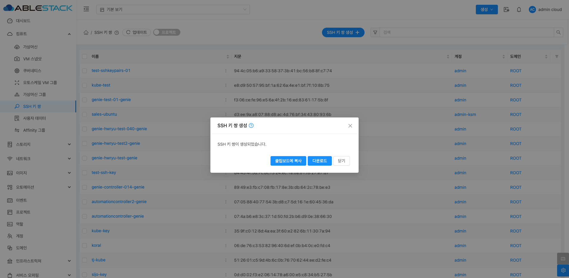The height and width of the screenshot is (278, 569).
Task: Select checkbox for test-sshkeypairs-01
Action: tap(85, 71)
